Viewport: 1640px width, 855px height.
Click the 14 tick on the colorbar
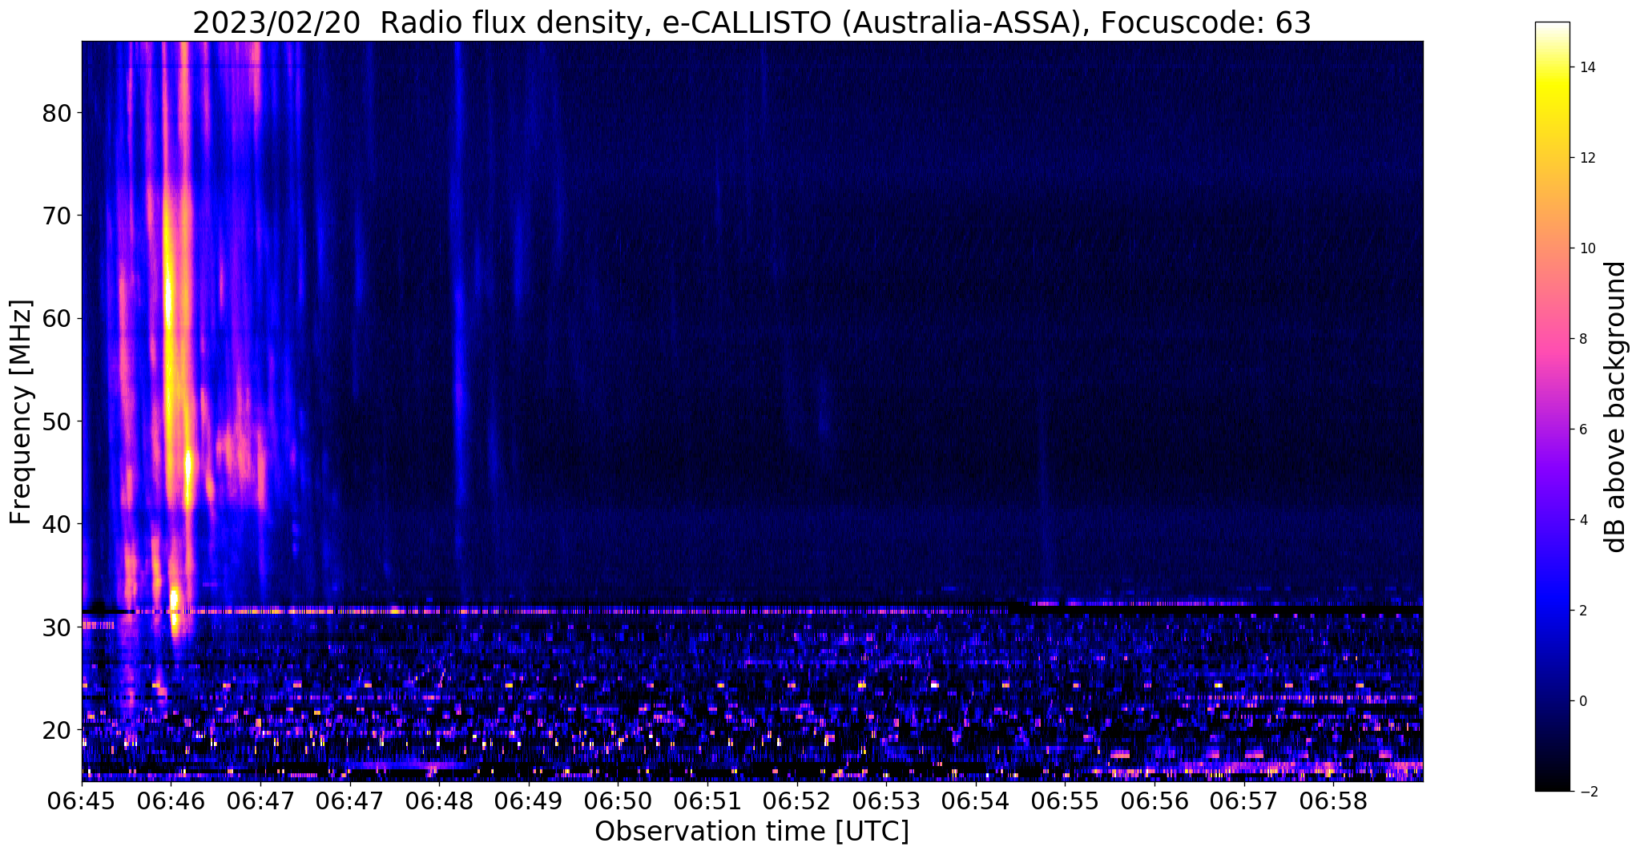[1586, 67]
